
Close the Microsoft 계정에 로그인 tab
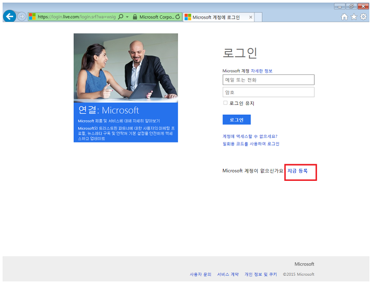tap(251, 17)
